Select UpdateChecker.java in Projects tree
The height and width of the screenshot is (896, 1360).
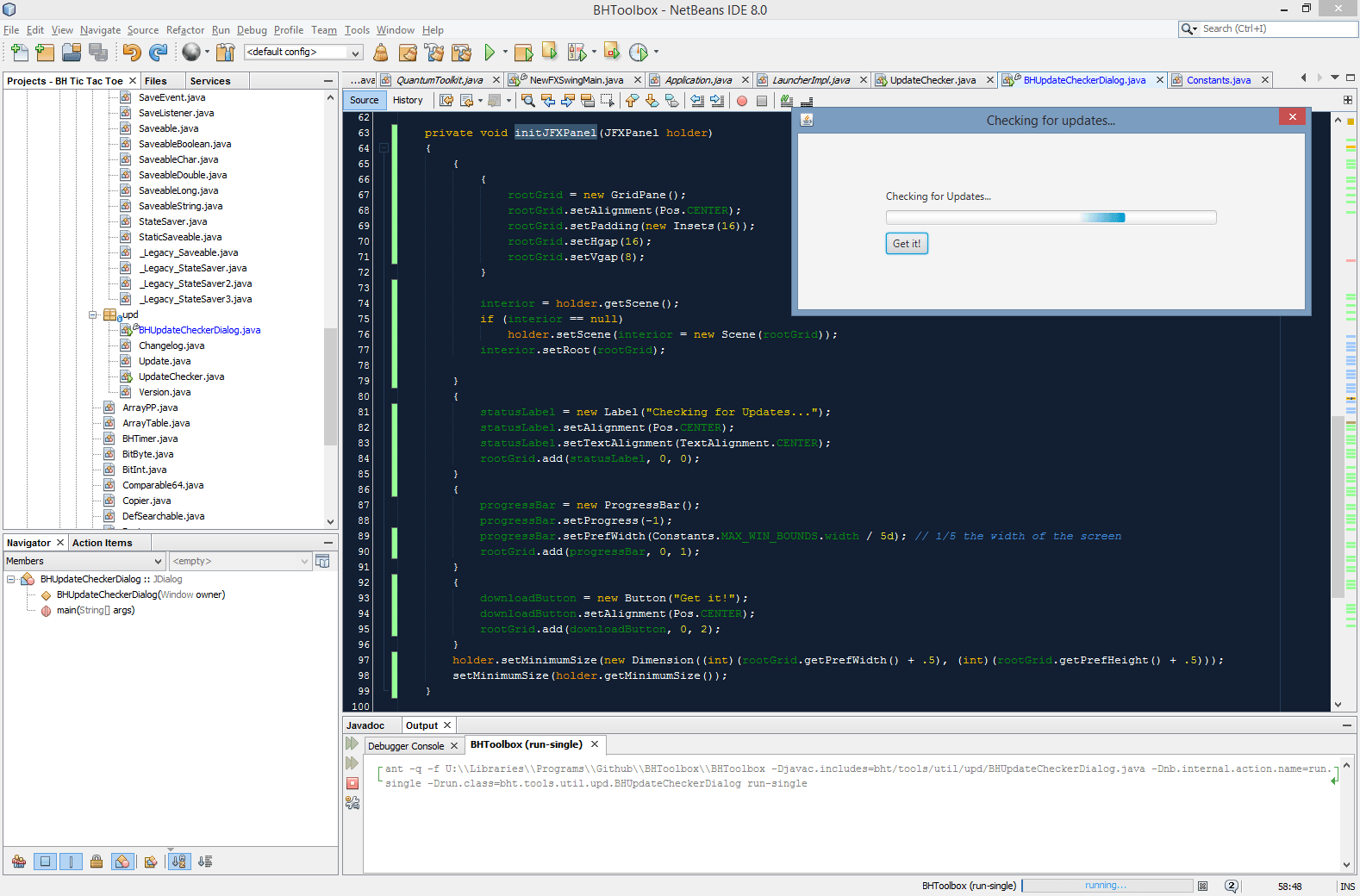coord(181,376)
